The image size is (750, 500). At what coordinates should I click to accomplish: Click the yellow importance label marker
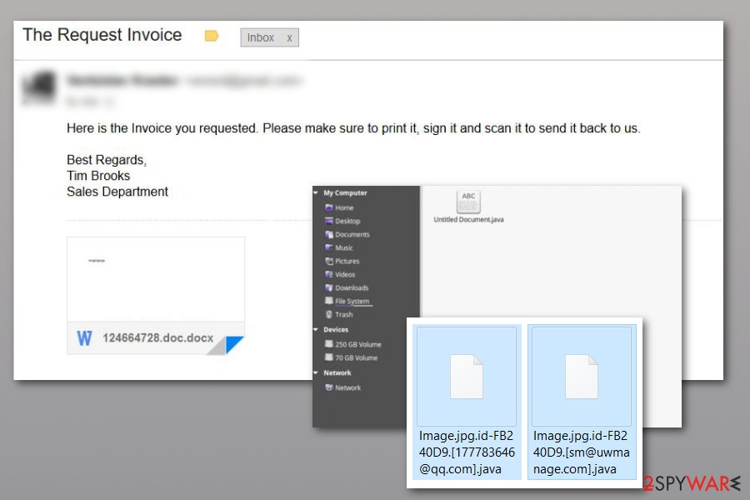pyautogui.click(x=211, y=36)
